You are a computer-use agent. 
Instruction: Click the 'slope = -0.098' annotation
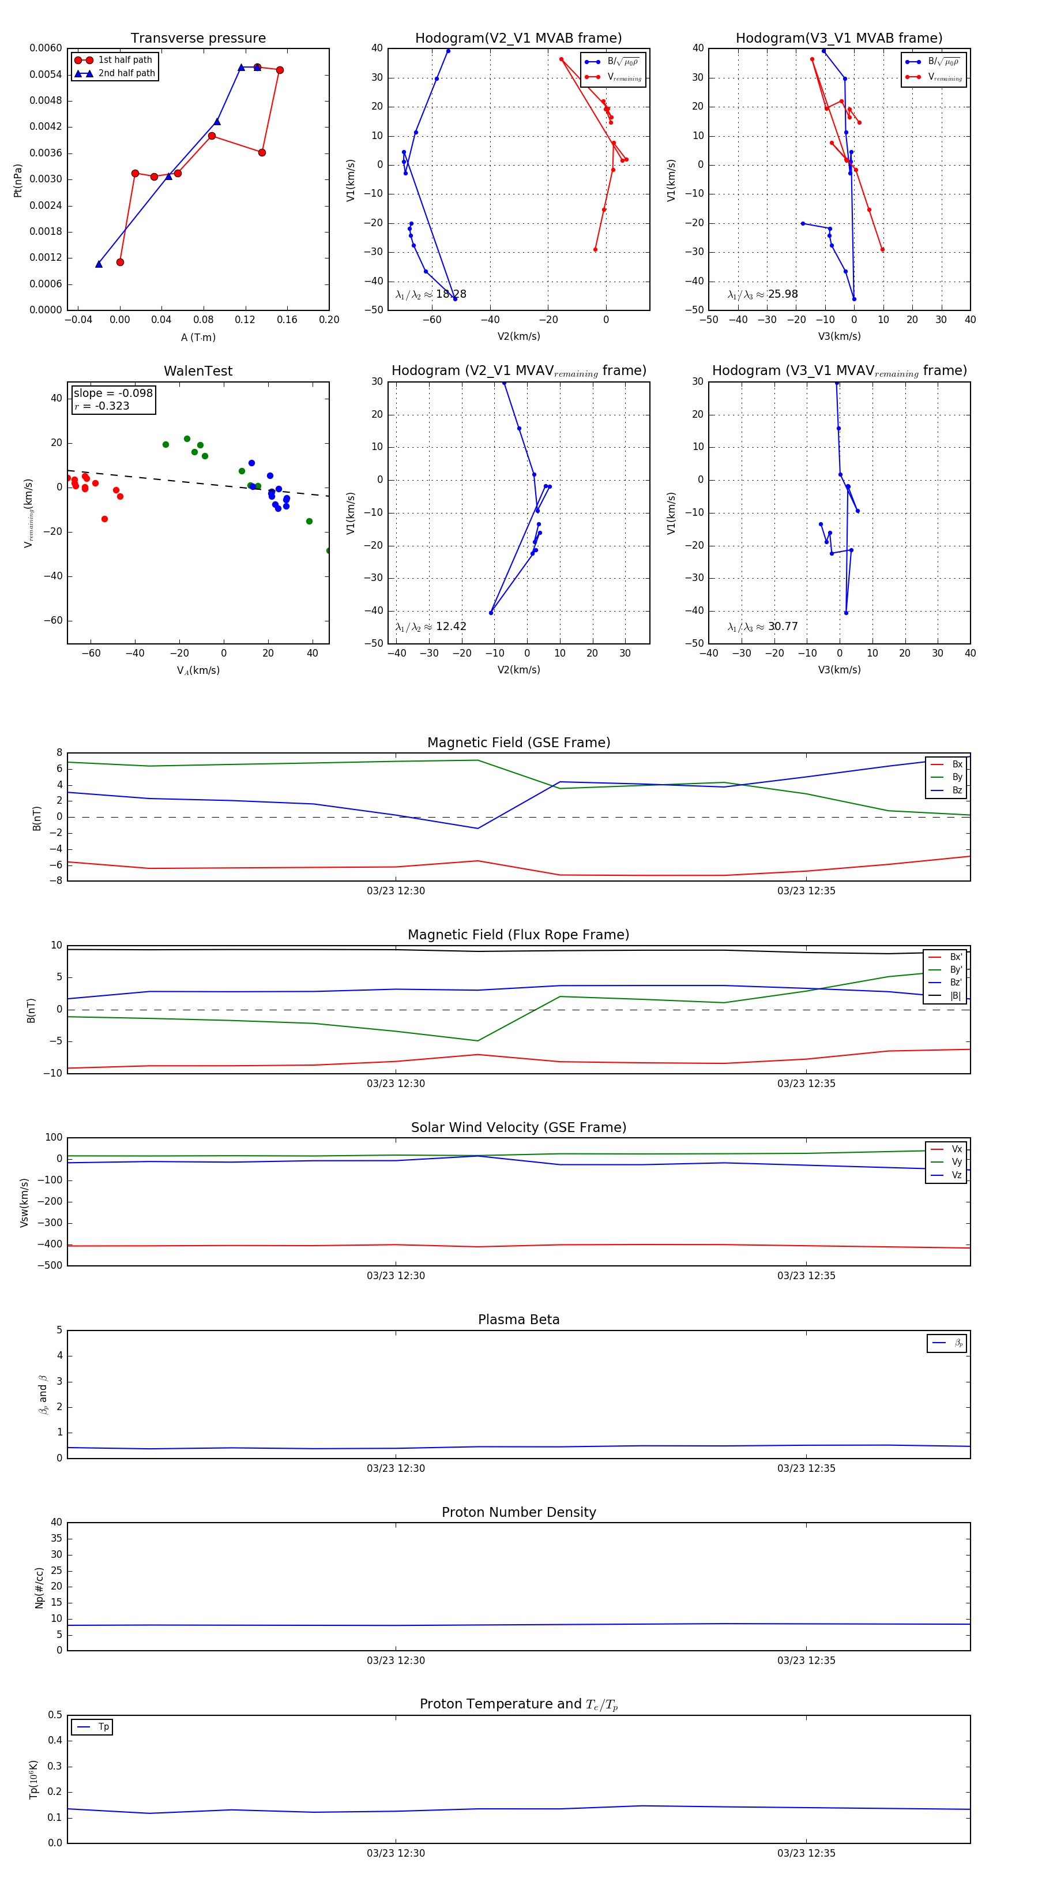(113, 393)
